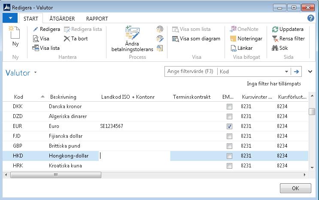The height and width of the screenshot is (200, 319).
Task: Select the FJD code cell
Action: (16, 136)
